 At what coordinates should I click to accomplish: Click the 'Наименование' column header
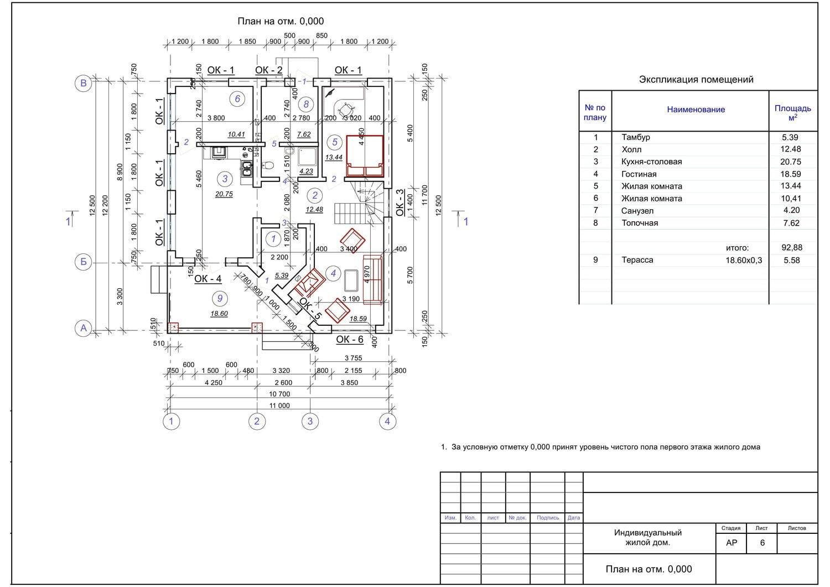tap(696, 110)
